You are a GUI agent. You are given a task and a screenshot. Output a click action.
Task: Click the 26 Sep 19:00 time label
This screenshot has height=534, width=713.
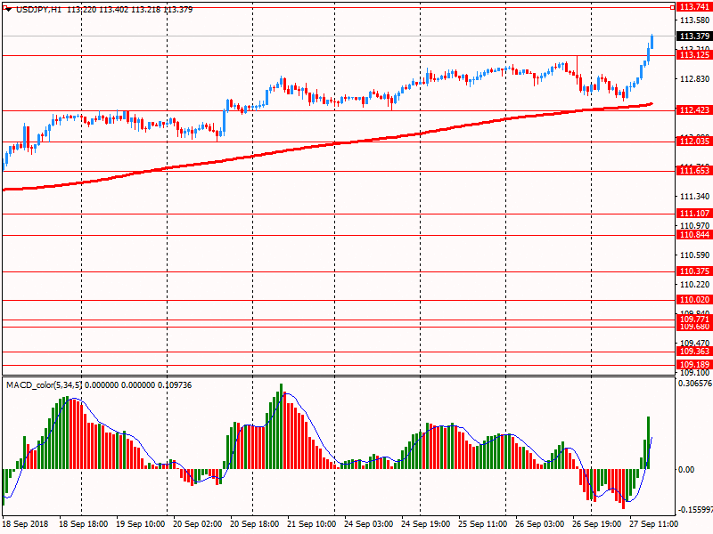(x=596, y=524)
